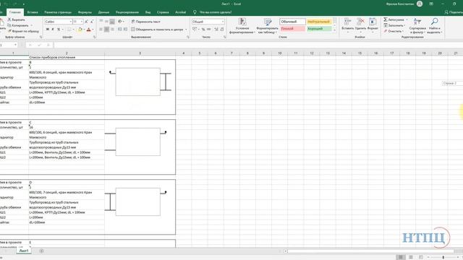The height and width of the screenshot is (260, 463).
Task: Toggle Bottom Align vertical alignment
Action: 112,22
